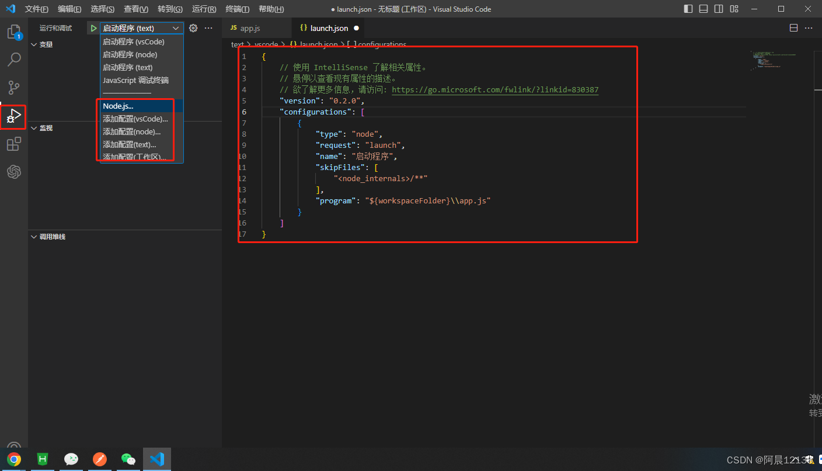Open Google Chrome from the taskbar
This screenshot has width=822, height=471.
pos(14,459)
